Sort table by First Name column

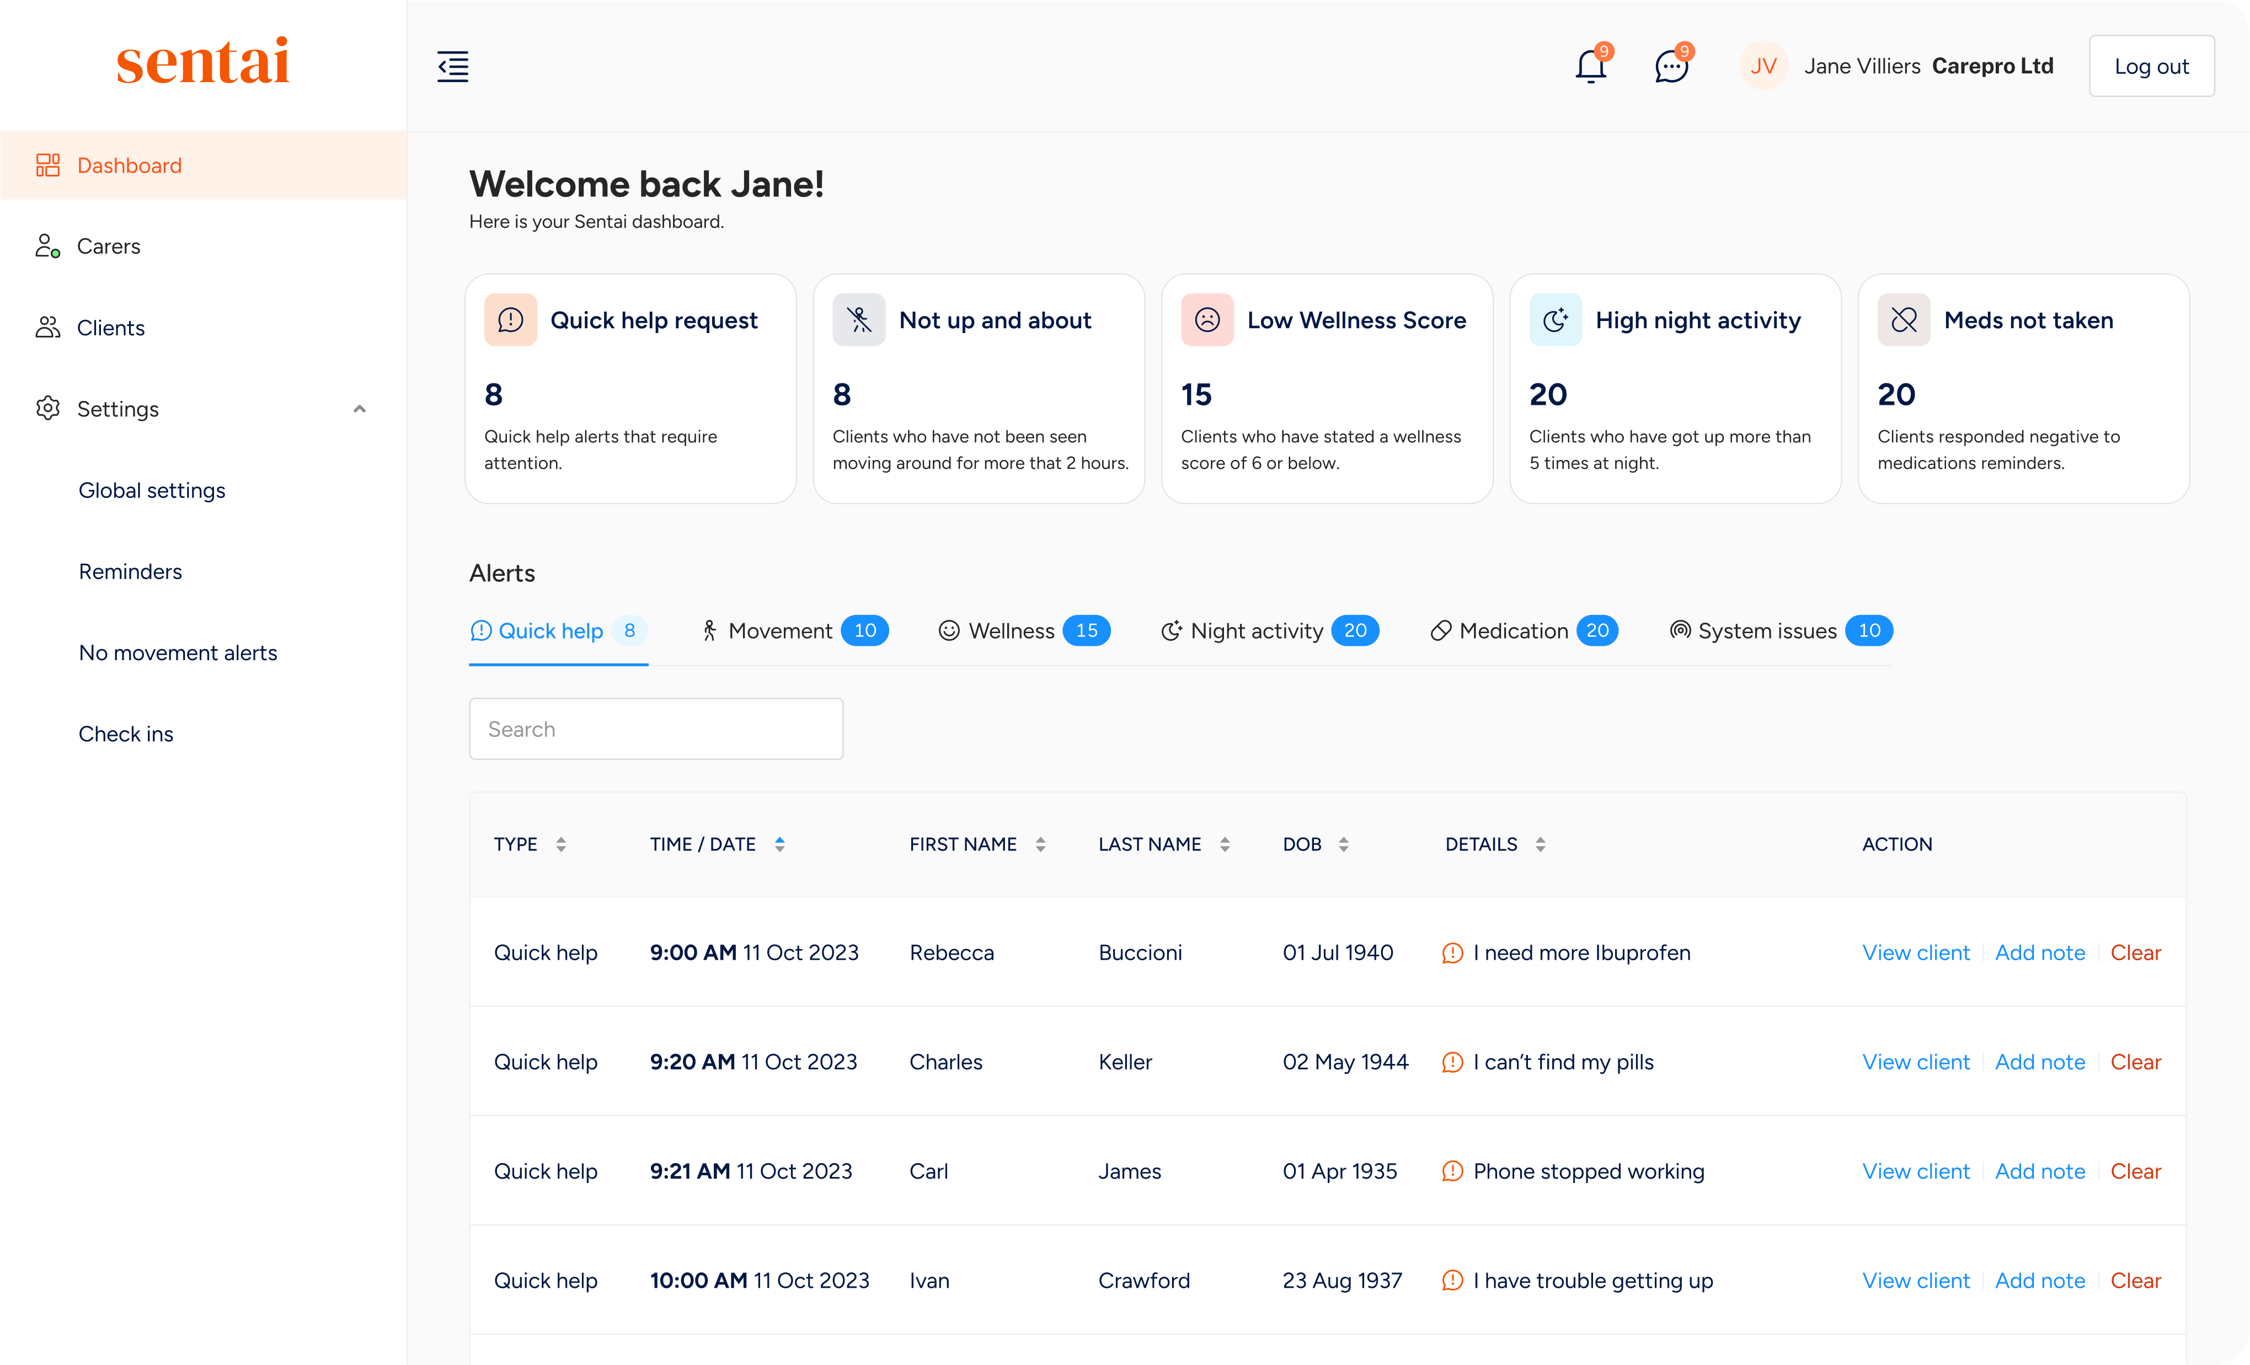tap(1040, 844)
